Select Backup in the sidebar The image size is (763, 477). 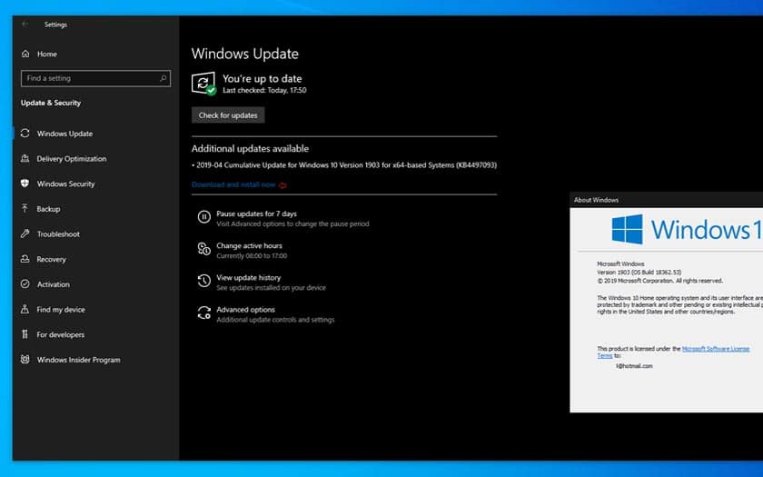tap(49, 209)
